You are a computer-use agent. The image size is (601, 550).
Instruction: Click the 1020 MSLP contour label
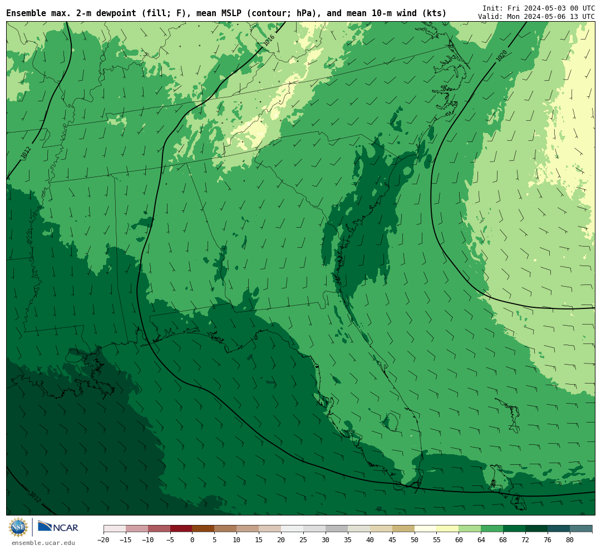tap(501, 56)
